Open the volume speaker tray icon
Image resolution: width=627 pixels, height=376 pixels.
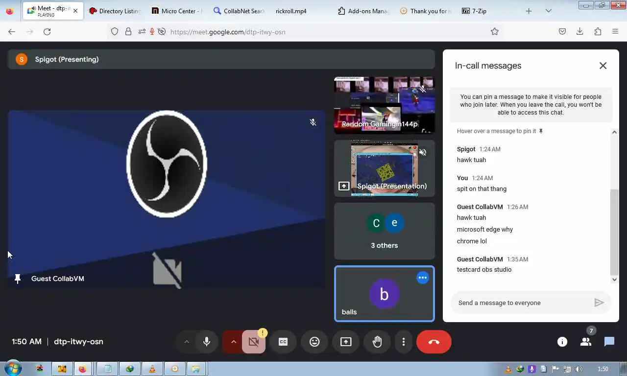click(579, 369)
